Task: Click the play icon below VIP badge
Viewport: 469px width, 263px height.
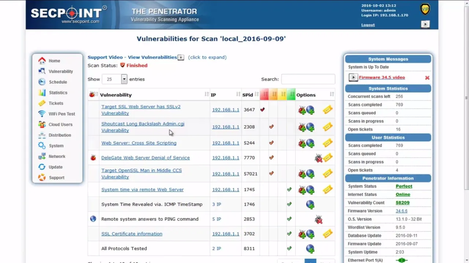Action: 425,24
